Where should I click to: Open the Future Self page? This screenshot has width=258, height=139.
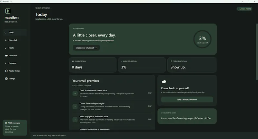[15, 40]
